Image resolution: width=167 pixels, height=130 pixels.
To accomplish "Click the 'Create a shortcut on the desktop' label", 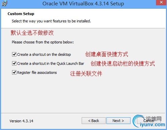I will (x=44, y=54).
